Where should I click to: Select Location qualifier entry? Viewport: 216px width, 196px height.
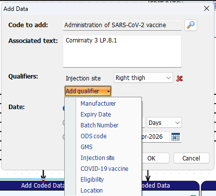coord(91,191)
